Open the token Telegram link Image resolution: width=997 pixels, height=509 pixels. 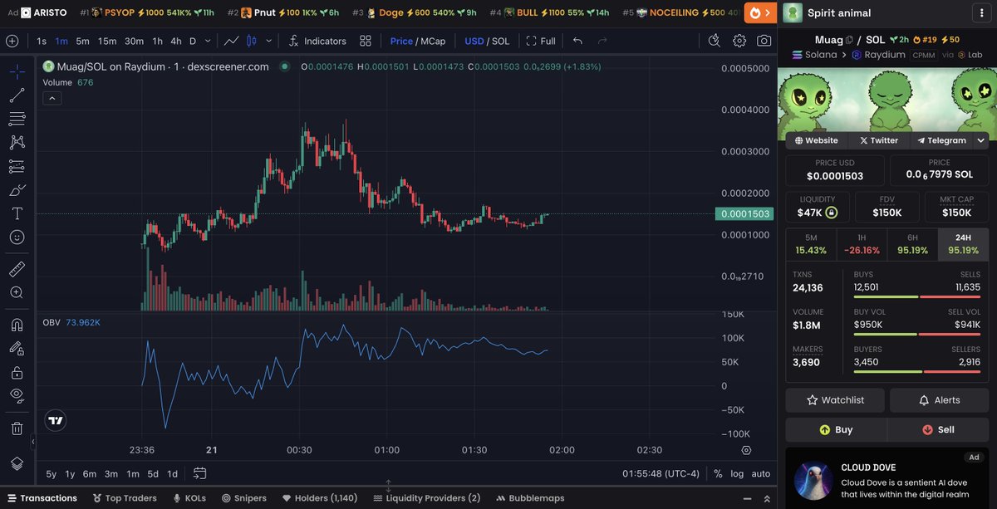click(941, 140)
